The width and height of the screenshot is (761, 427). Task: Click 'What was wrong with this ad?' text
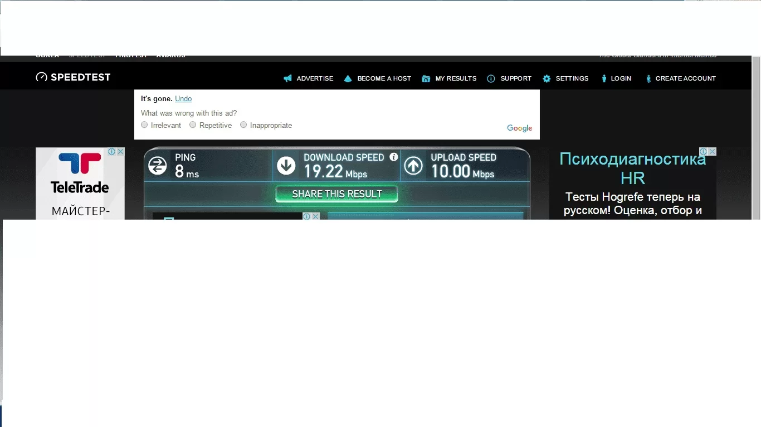click(189, 113)
